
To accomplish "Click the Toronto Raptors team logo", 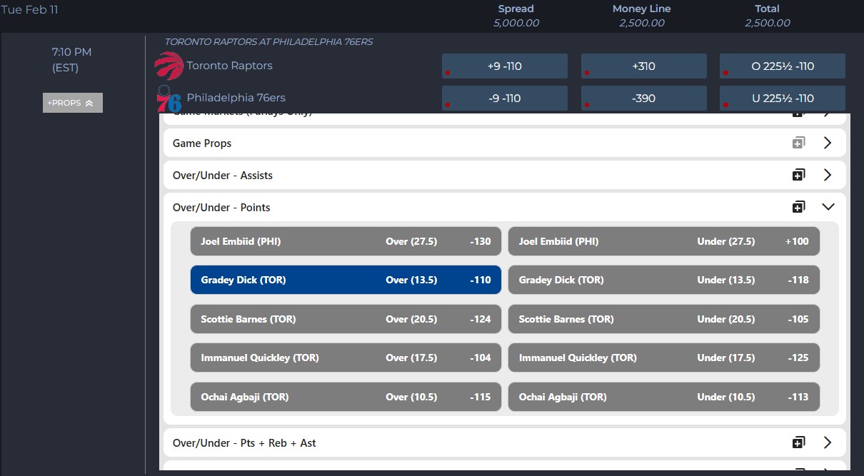I will coord(169,66).
